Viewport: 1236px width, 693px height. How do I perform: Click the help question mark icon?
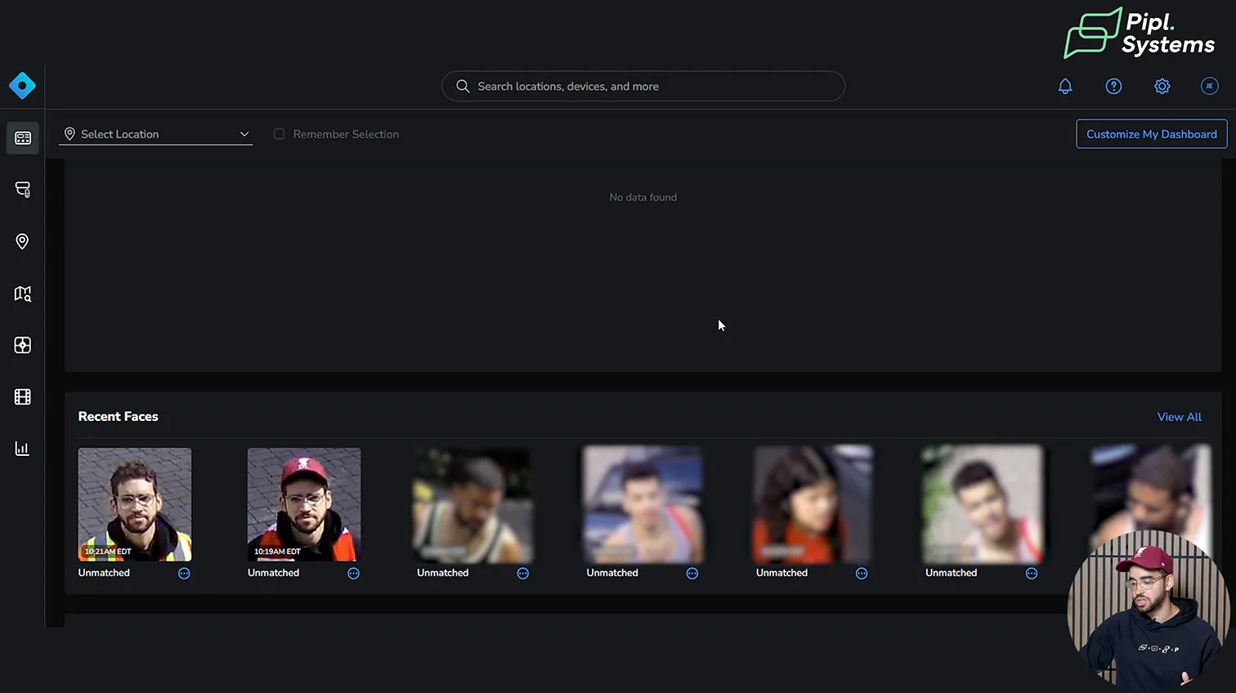[1113, 86]
